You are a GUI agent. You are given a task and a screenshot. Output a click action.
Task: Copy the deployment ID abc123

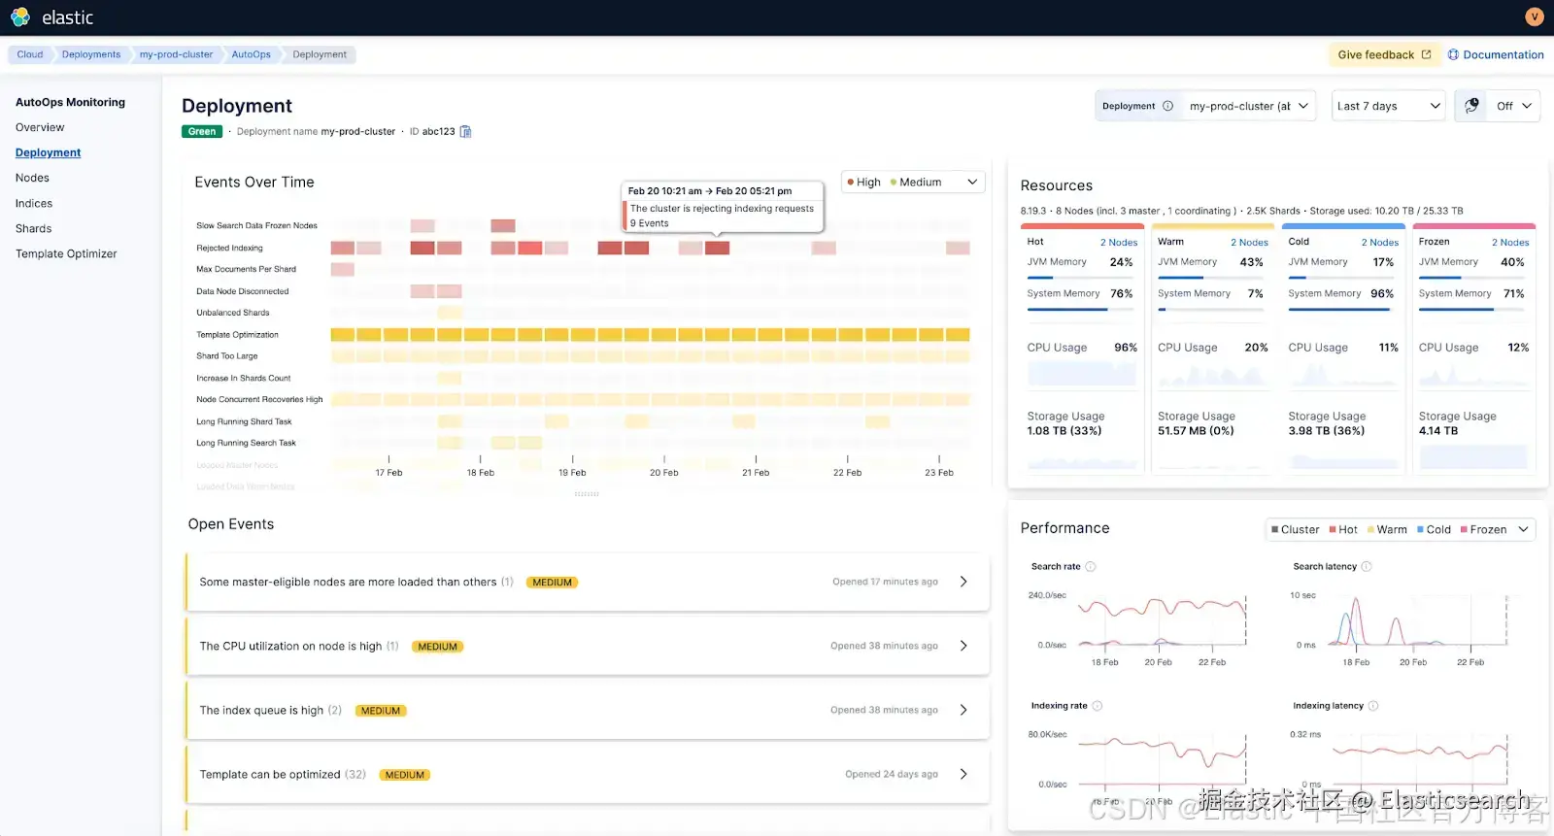tap(465, 132)
